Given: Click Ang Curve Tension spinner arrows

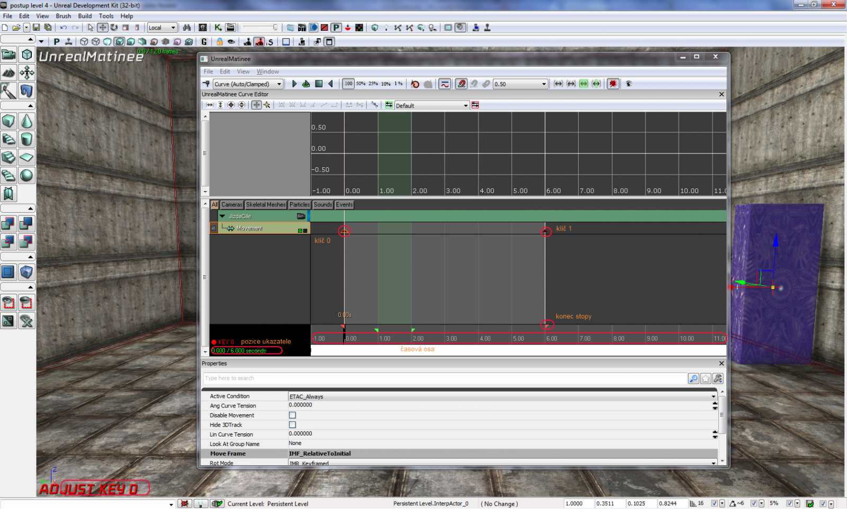Looking at the screenshot, I should (715, 406).
